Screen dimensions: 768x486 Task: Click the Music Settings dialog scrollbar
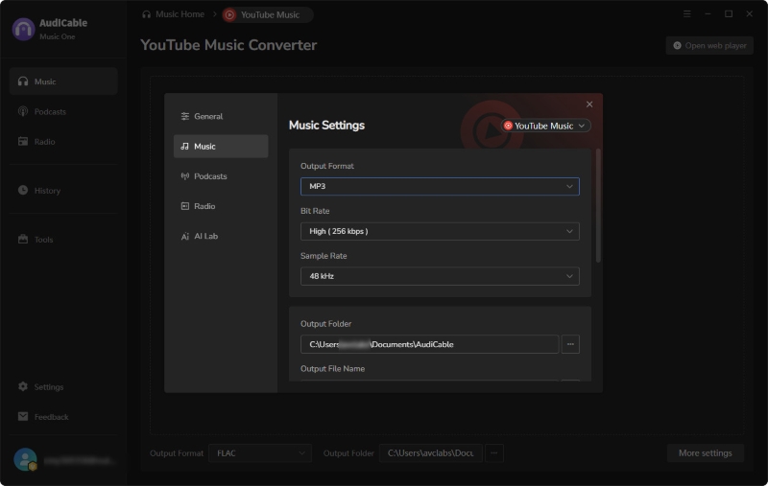[597, 205]
